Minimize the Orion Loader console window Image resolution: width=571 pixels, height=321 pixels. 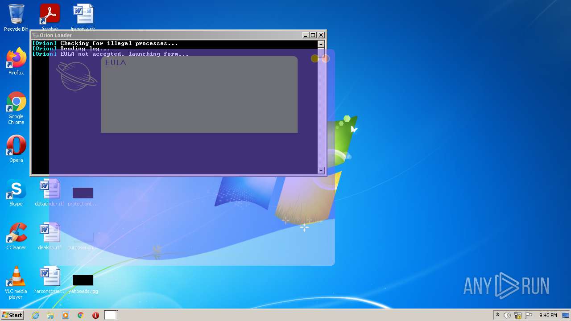pos(306,35)
